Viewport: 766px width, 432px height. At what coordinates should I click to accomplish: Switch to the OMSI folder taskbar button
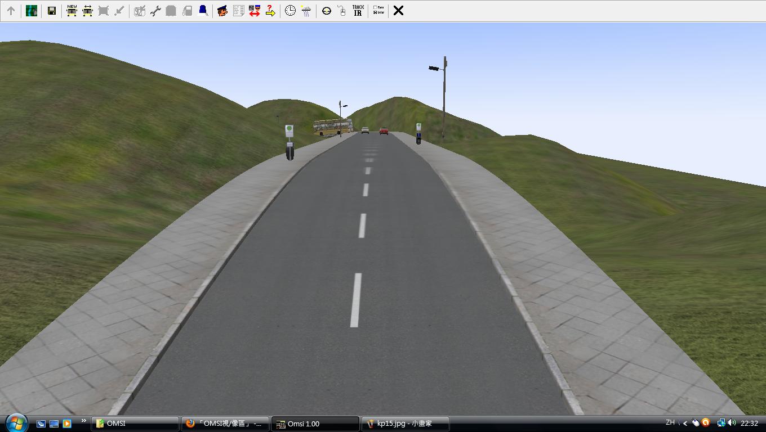click(x=135, y=424)
